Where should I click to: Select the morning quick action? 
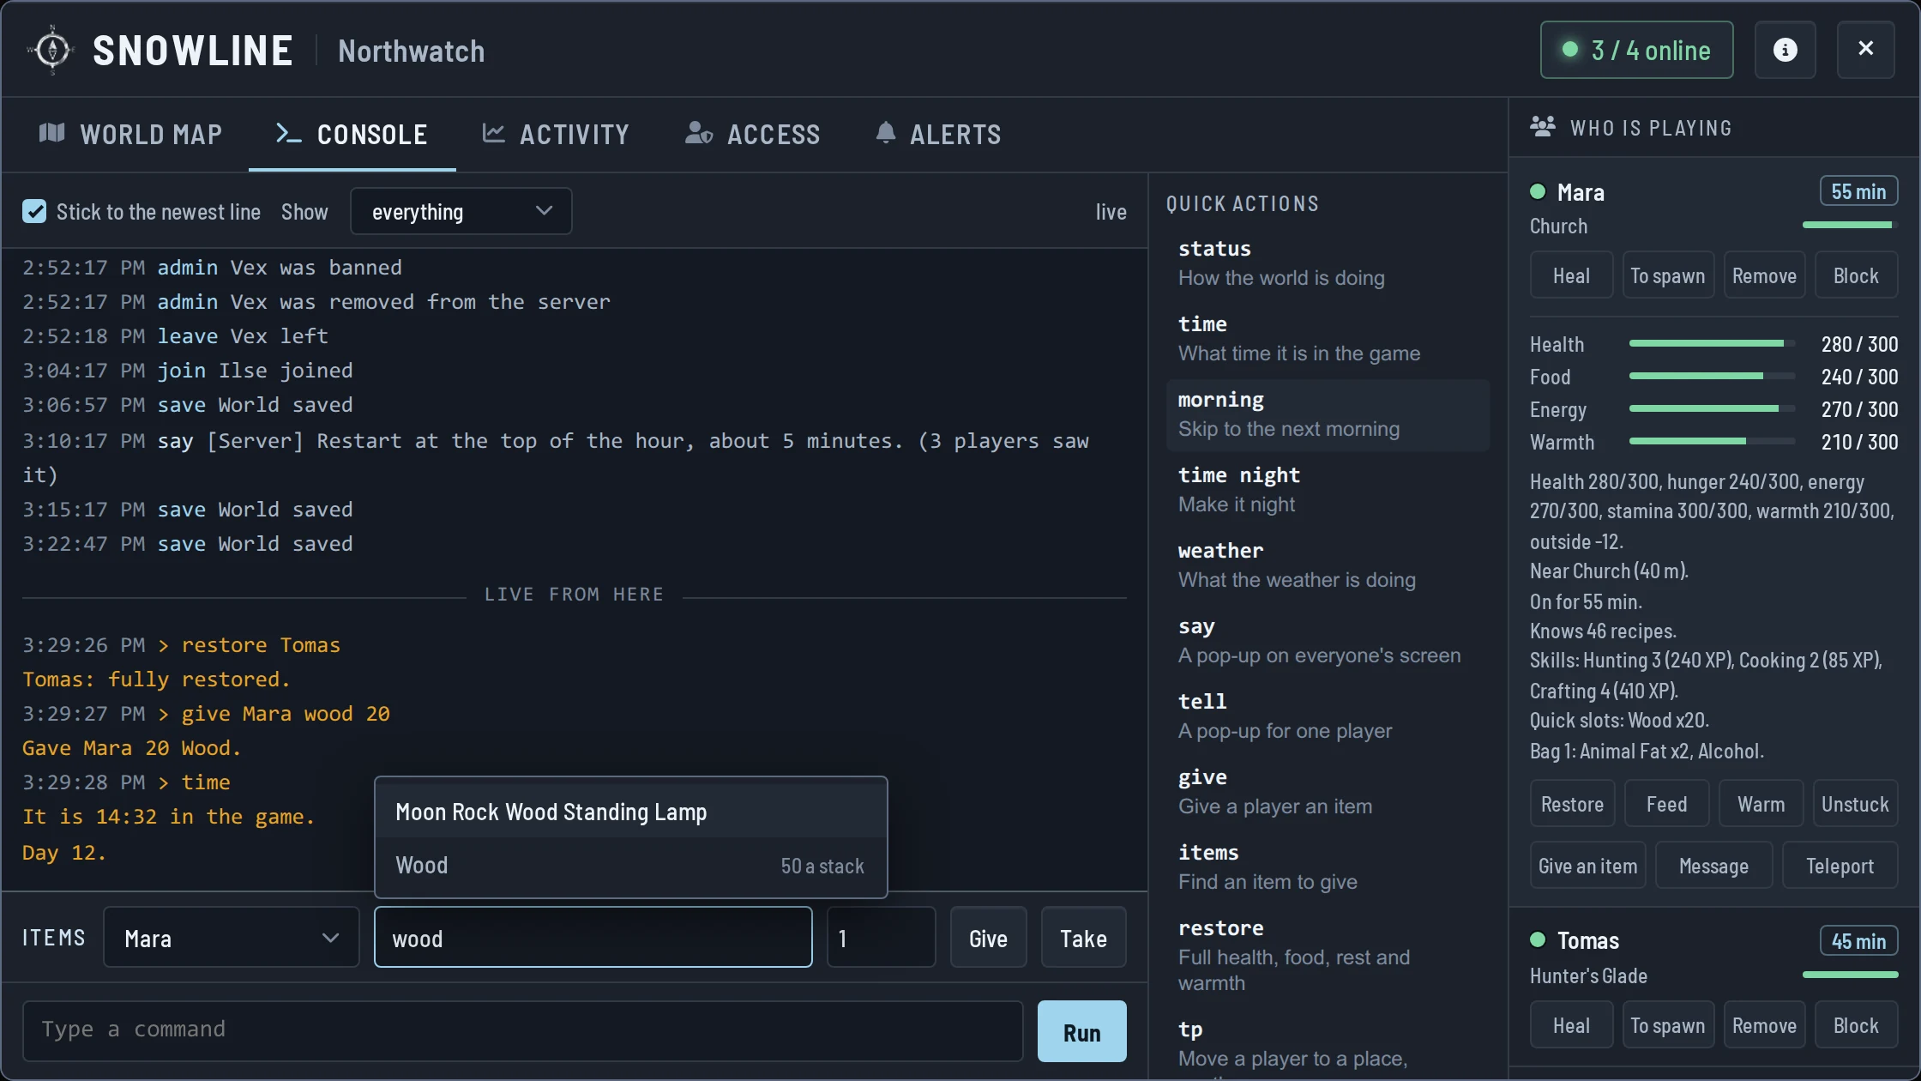tap(1328, 414)
